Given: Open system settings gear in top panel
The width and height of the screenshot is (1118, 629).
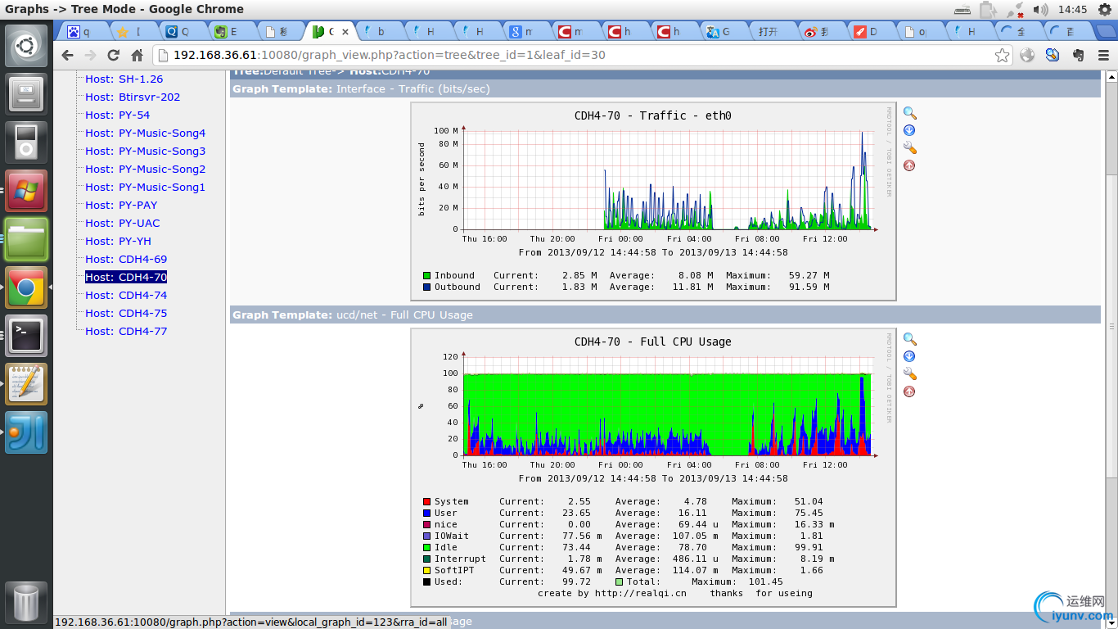Looking at the screenshot, I should [1104, 9].
